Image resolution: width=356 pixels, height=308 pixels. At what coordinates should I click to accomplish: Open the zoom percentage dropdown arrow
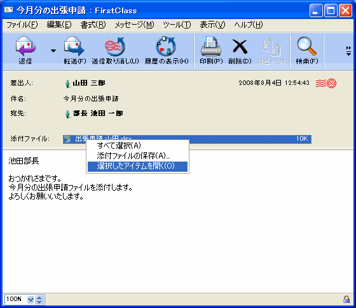31,300
